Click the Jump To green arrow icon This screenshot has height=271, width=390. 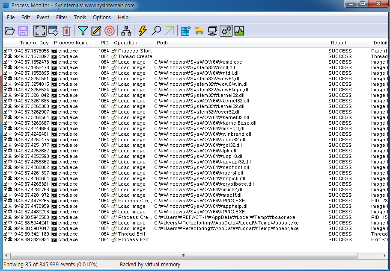click(170, 31)
